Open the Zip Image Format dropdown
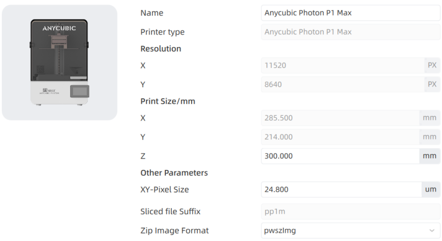The image size is (442, 241). click(350, 231)
